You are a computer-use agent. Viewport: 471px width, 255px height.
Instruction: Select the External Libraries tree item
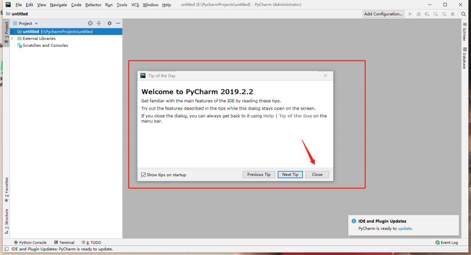point(39,38)
